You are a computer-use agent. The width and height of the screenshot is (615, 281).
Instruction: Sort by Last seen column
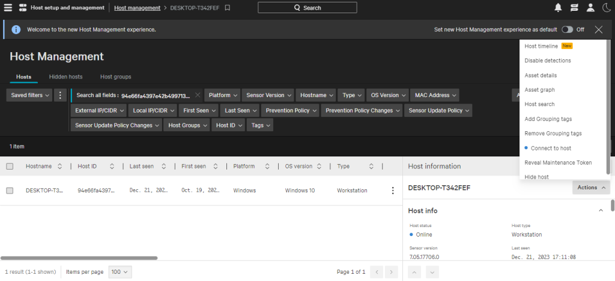[x=163, y=167]
